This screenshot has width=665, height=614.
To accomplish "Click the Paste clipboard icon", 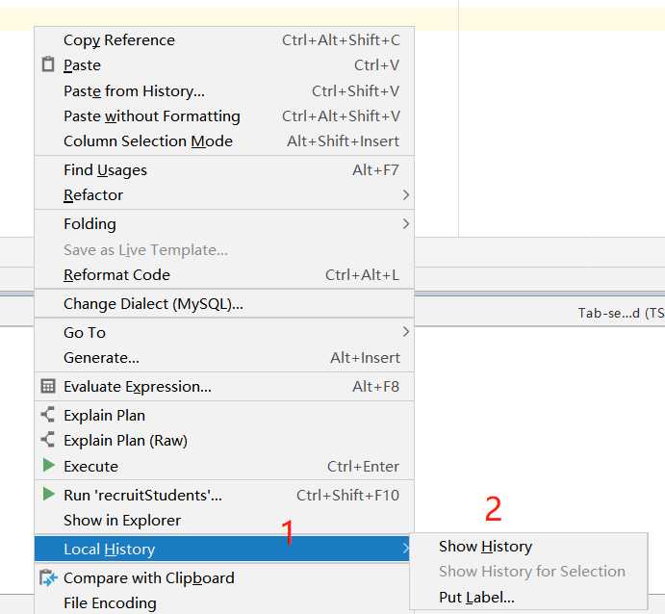I will (48, 64).
